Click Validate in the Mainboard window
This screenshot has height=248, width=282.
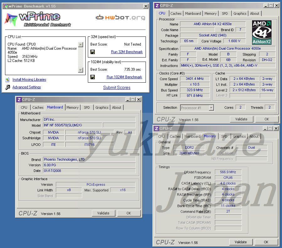click(x=103, y=213)
